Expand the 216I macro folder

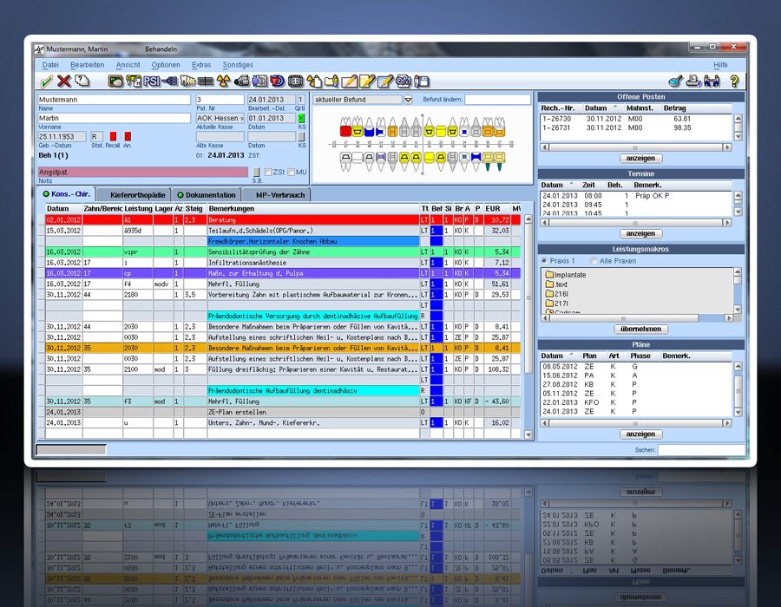pyautogui.click(x=557, y=294)
